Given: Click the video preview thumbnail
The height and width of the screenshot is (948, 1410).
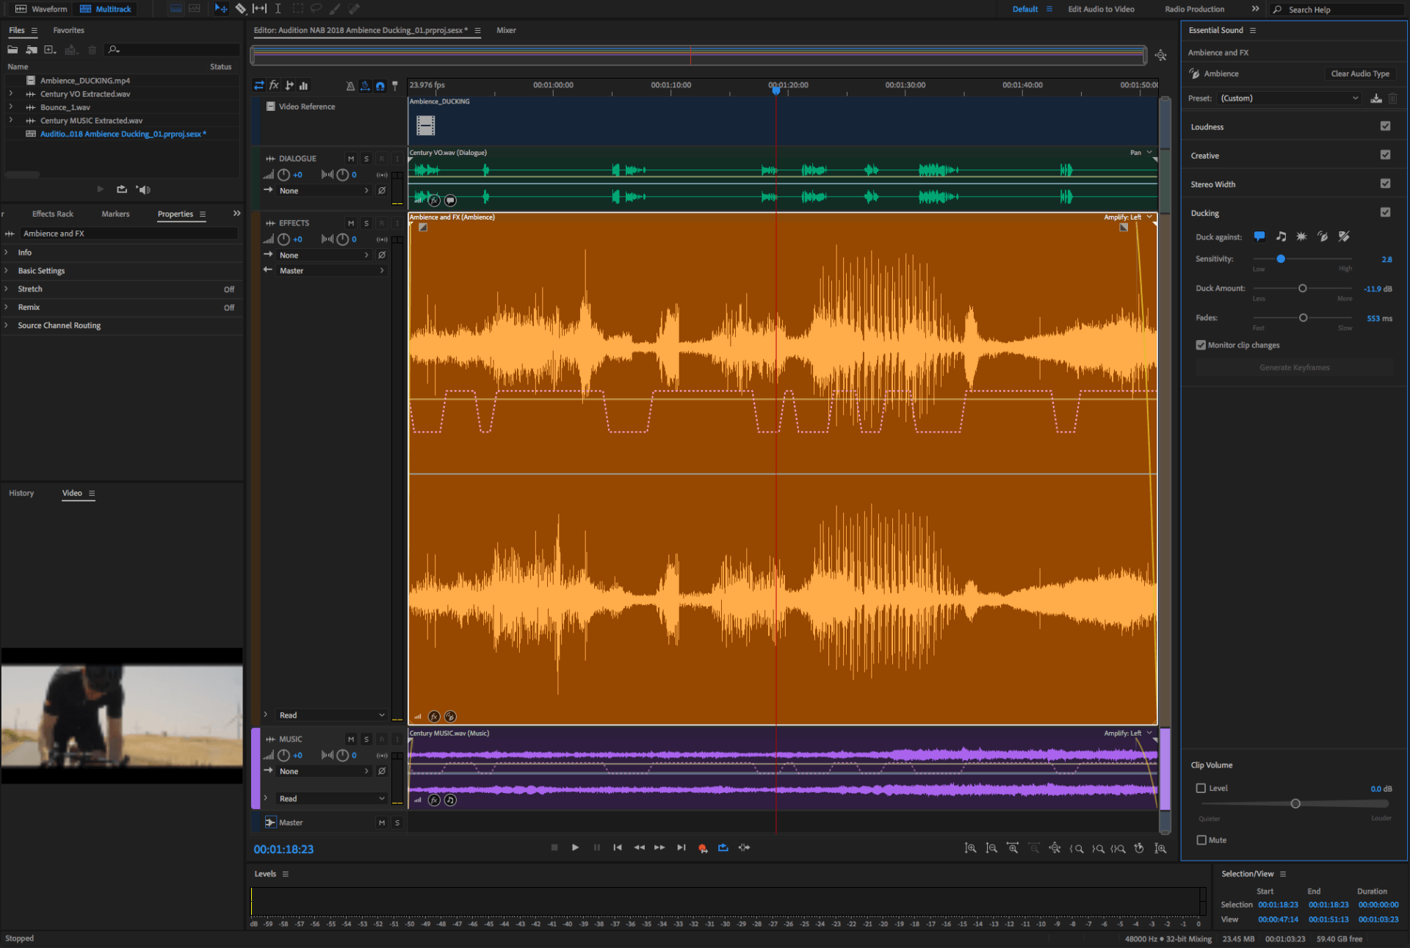Looking at the screenshot, I should tap(122, 715).
